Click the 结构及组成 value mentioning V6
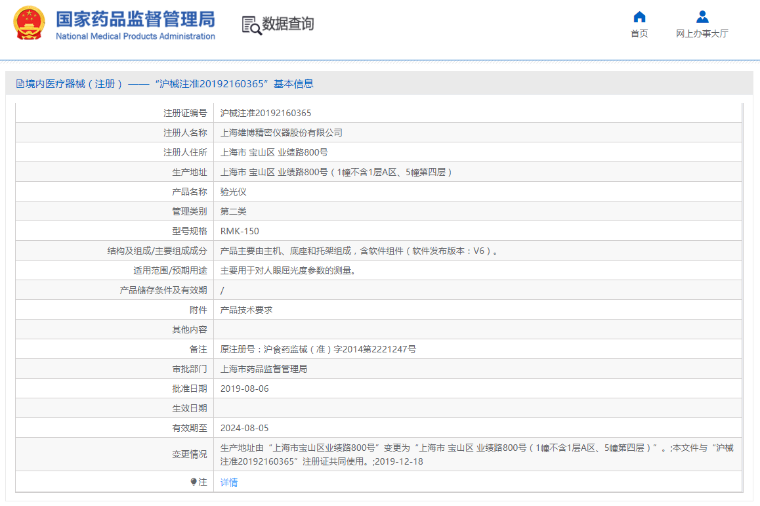Screen dimensions: 760x506 [x=358, y=251]
